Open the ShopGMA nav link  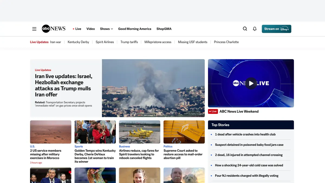(164, 29)
